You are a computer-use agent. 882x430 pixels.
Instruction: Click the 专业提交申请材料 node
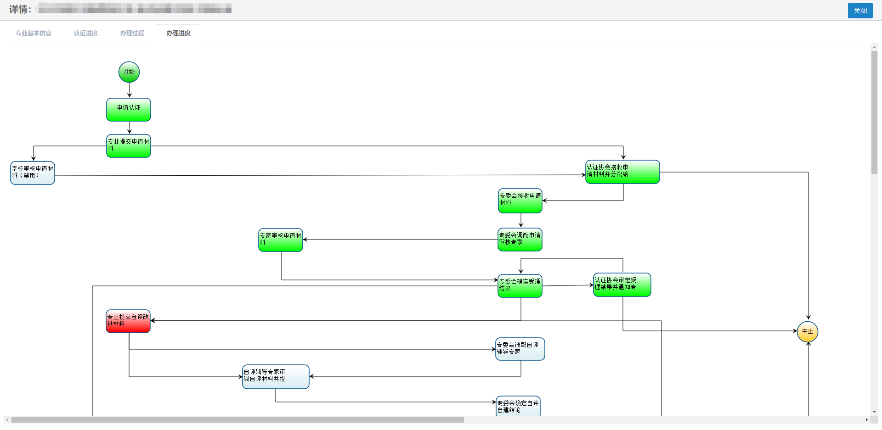click(x=129, y=146)
